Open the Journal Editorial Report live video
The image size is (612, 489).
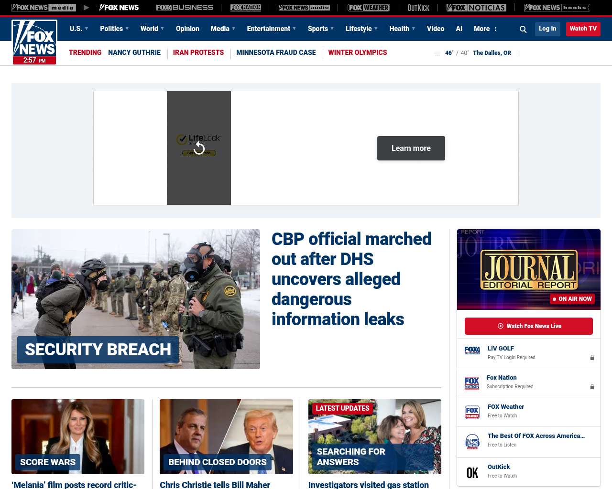(x=529, y=269)
